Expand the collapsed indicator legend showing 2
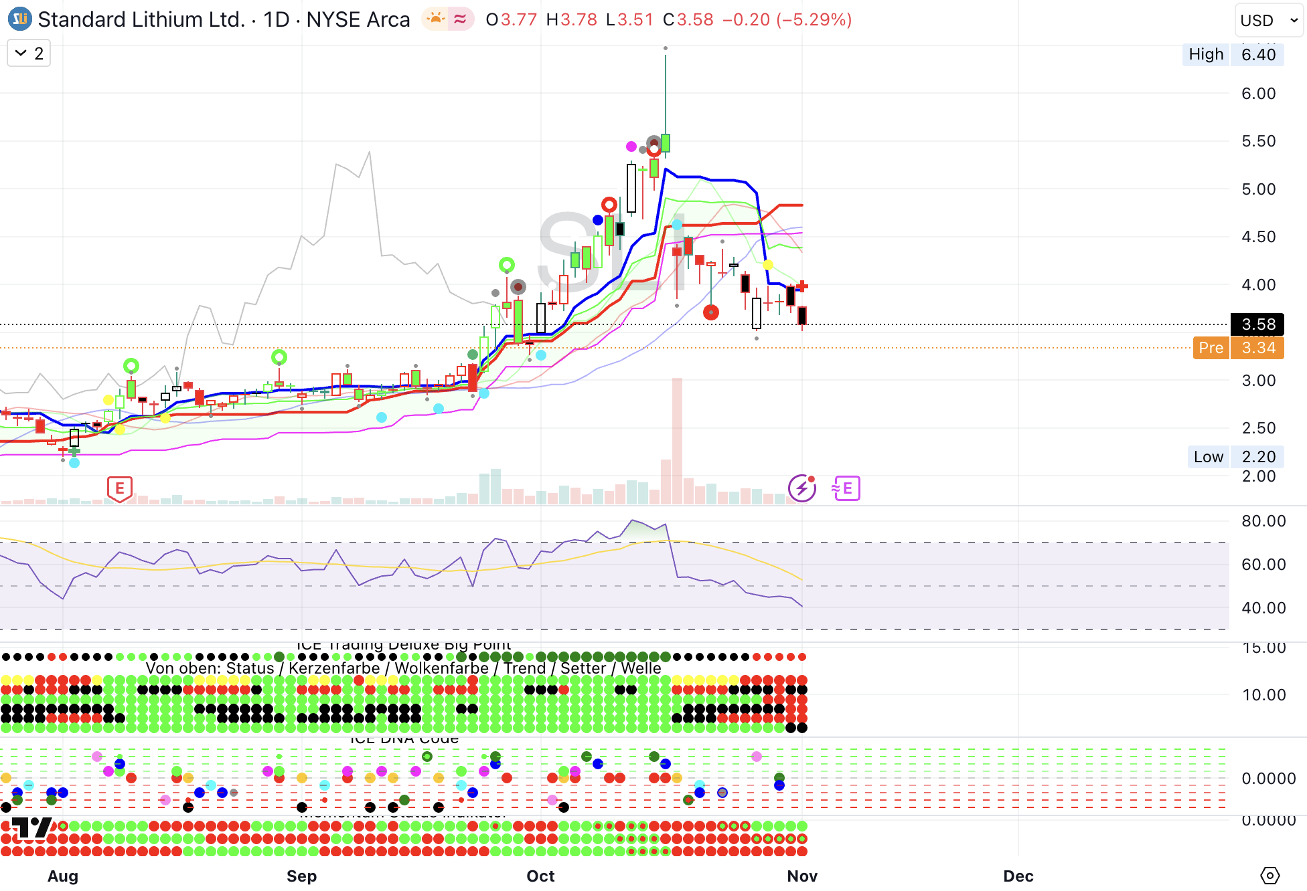Viewport: 1307px width, 891px height. coord(29,54)
